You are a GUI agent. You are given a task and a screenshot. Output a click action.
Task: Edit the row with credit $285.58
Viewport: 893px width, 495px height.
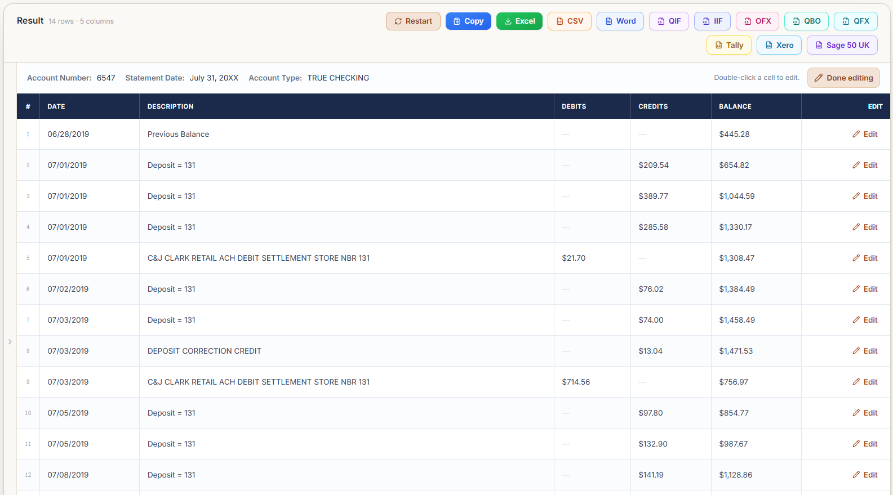coord(865,228)
